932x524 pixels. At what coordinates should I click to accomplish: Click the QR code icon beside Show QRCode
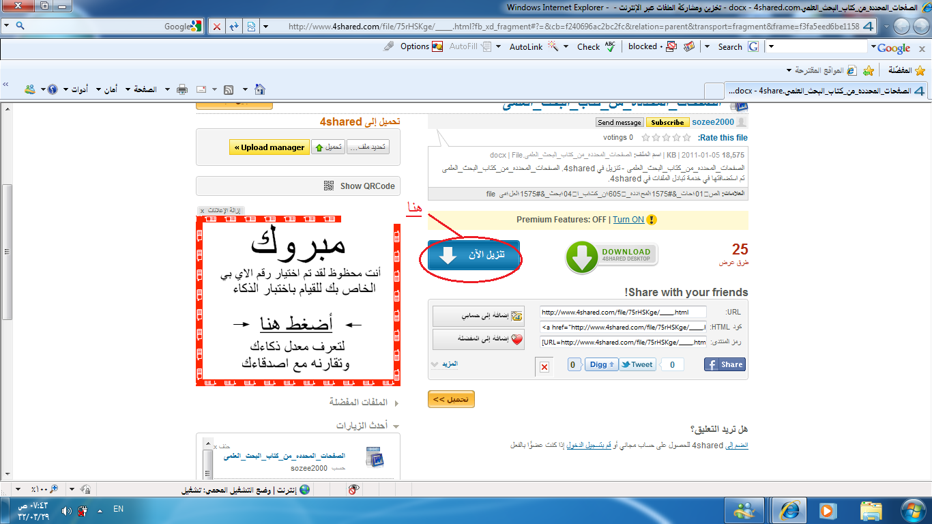329,186
